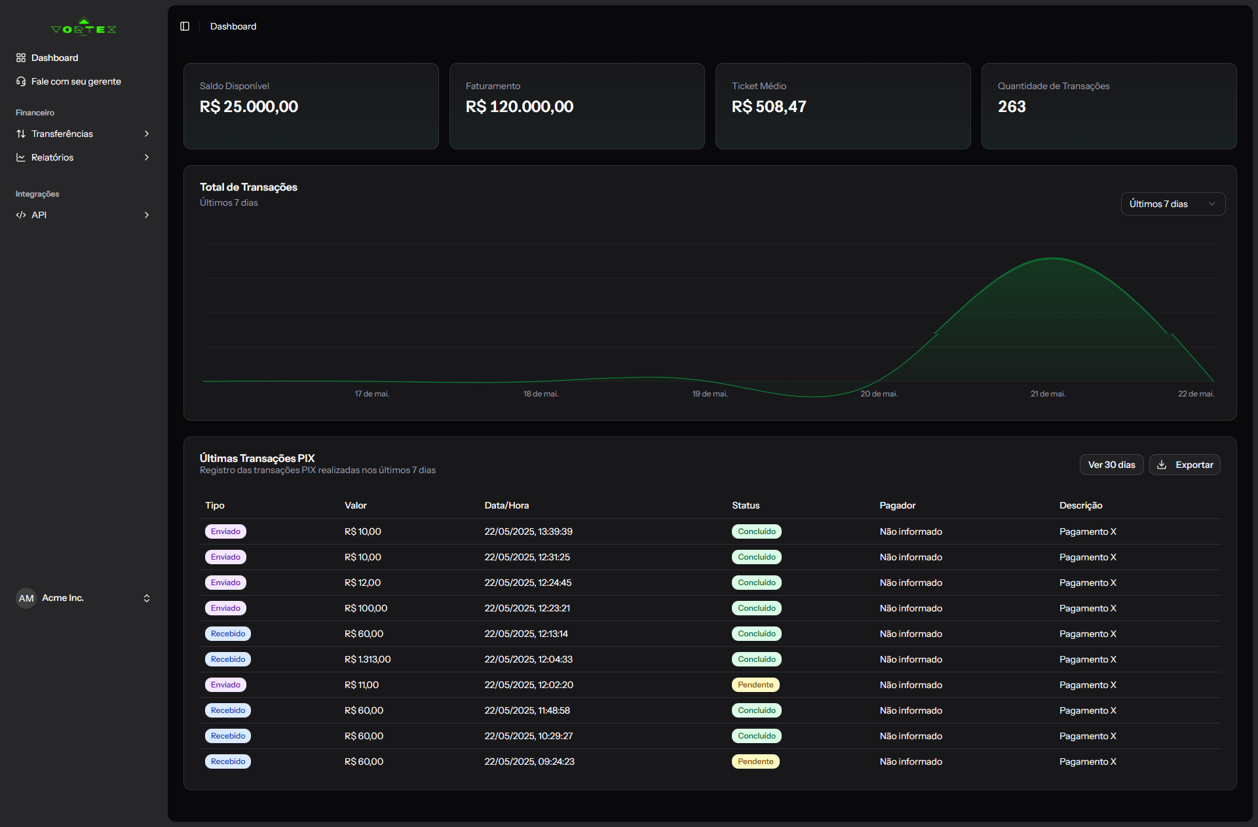Click the Transferências arrows icon

tap(21, 134)
